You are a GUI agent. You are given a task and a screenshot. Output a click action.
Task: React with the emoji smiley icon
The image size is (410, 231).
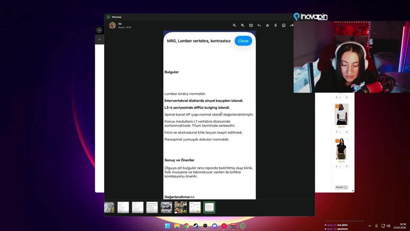coord(283,25)
